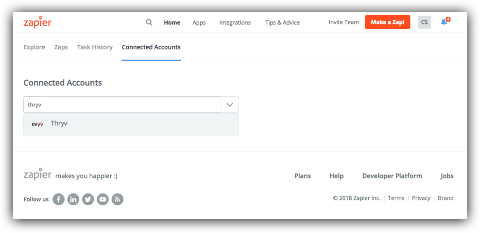Click the Make a Zap! button

pyautogui.click(x=387, y=22)
